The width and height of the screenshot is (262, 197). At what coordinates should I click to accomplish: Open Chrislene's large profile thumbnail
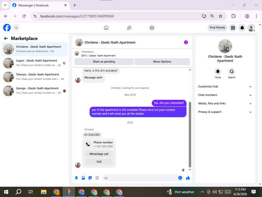click(x=225, y=46)
